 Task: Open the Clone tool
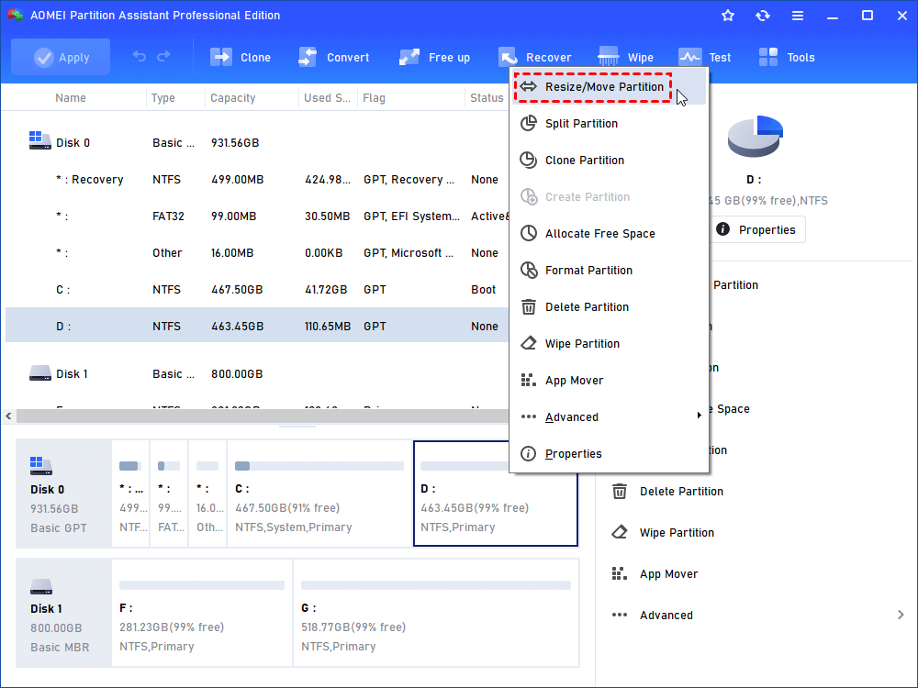pos(241,57)
